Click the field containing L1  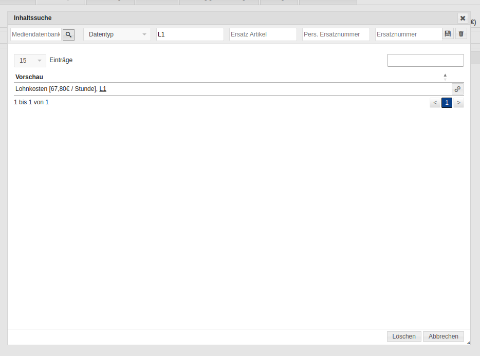click(x=190, y=34)
